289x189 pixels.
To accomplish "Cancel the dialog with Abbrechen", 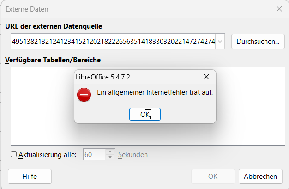I will point(260,176).
